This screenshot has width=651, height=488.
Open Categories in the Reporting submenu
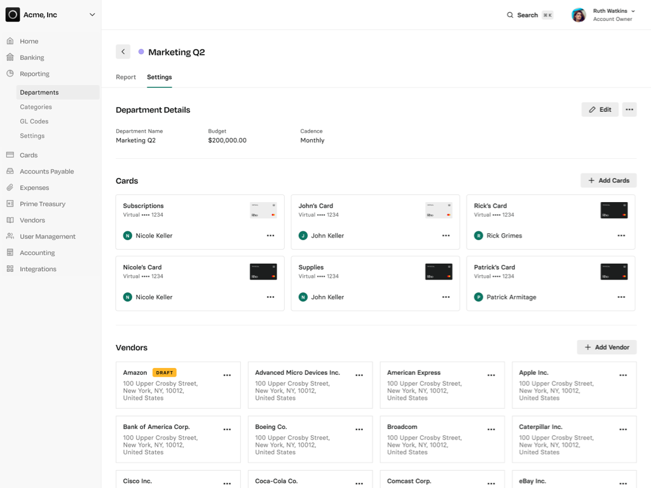click(x=36, y=107)
